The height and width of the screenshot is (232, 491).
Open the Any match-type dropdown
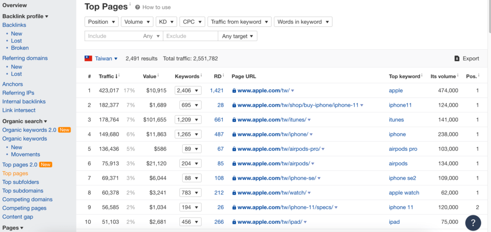(x=152, y=36)
